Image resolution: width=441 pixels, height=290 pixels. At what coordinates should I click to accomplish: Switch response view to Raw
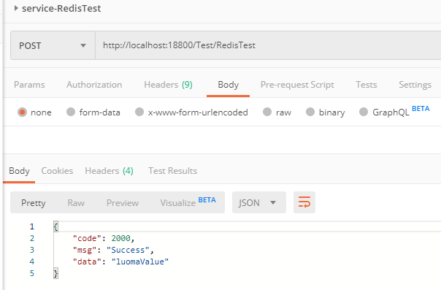tap(76, 203)
